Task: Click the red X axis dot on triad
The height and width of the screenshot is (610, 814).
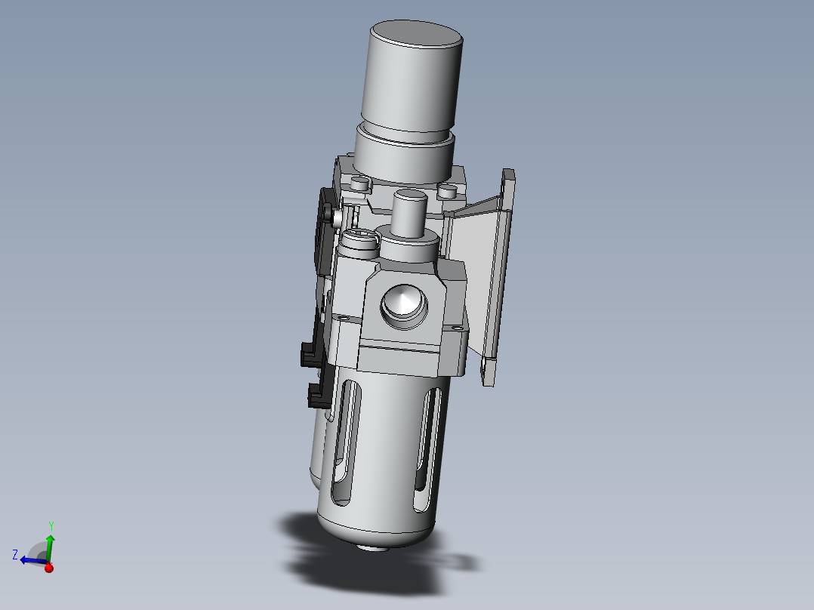Action: click(x=49, y=568)
